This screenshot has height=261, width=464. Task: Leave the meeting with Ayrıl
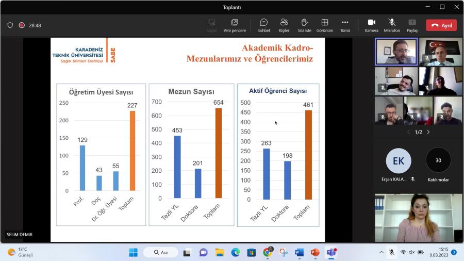(x=441, y=25)
